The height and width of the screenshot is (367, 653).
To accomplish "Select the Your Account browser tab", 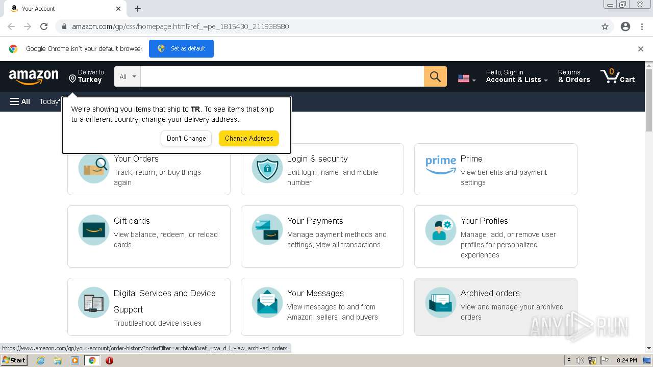I will (65, 9).
